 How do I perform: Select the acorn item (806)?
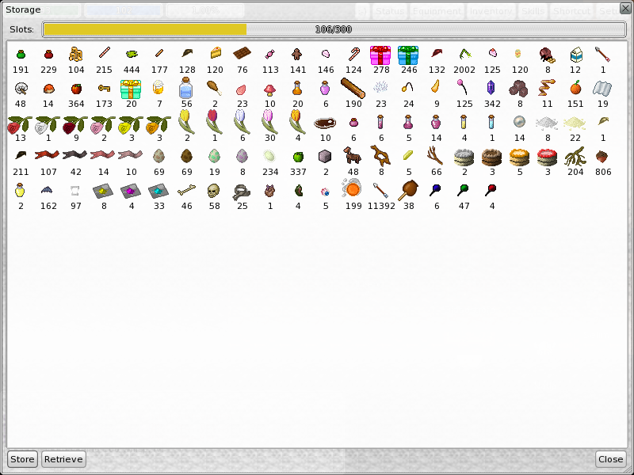pos(602,157)
